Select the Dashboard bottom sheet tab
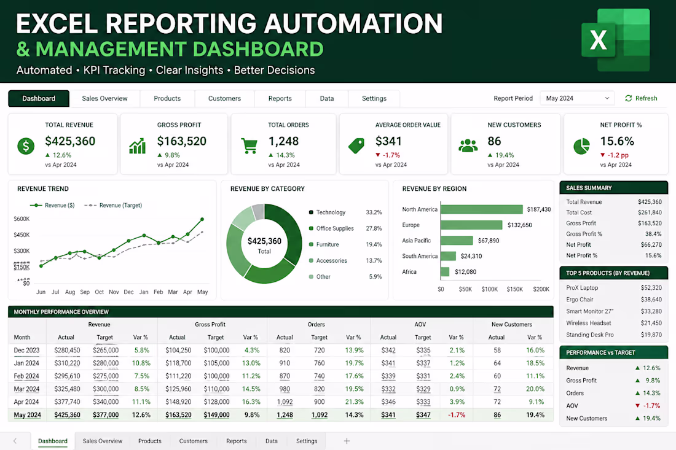This screenshot has width=676, height=450. [53, 441]
